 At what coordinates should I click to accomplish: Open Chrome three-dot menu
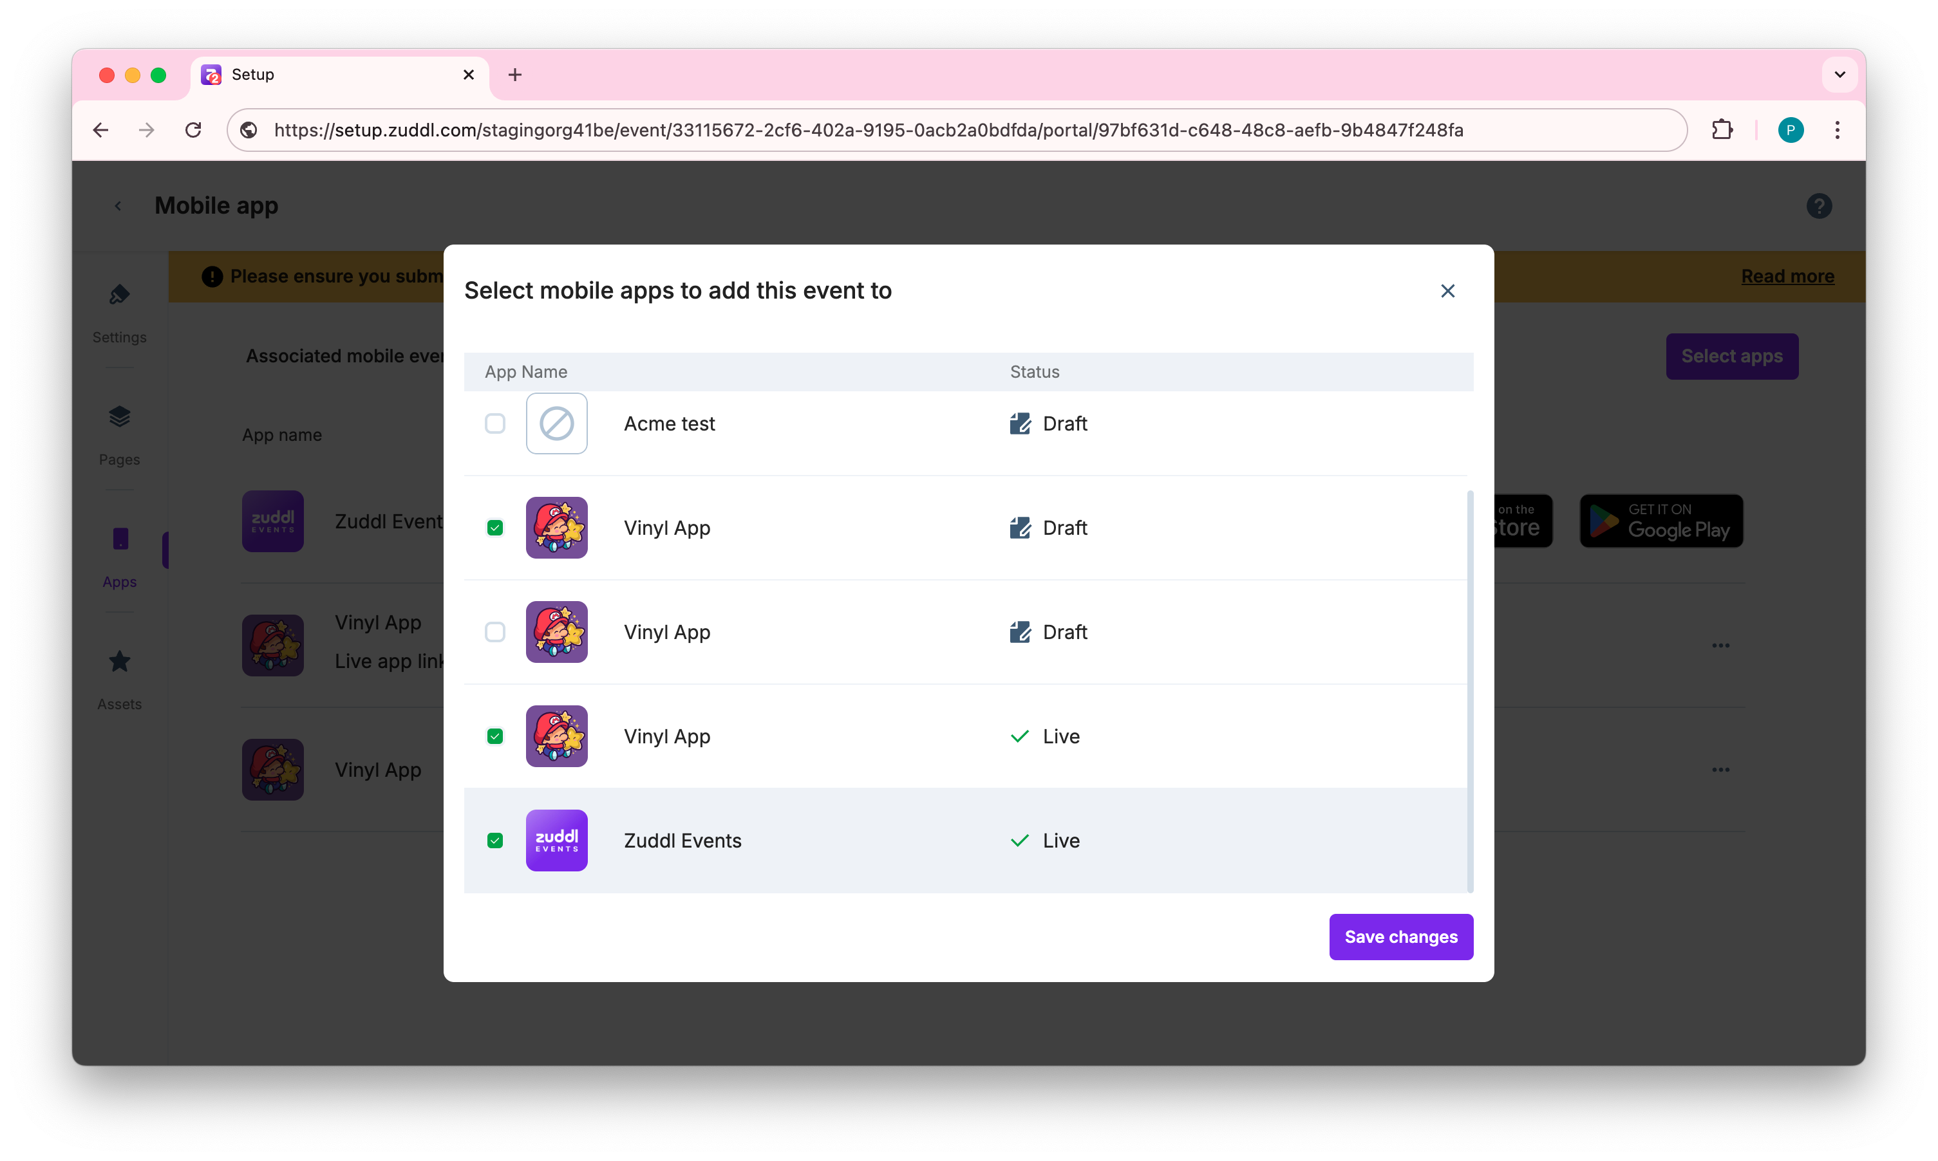click(1837, 130)
